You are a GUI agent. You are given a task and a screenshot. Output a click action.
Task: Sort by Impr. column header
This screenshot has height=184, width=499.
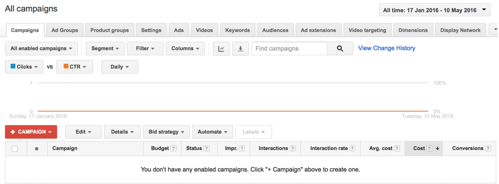[231, 148]
